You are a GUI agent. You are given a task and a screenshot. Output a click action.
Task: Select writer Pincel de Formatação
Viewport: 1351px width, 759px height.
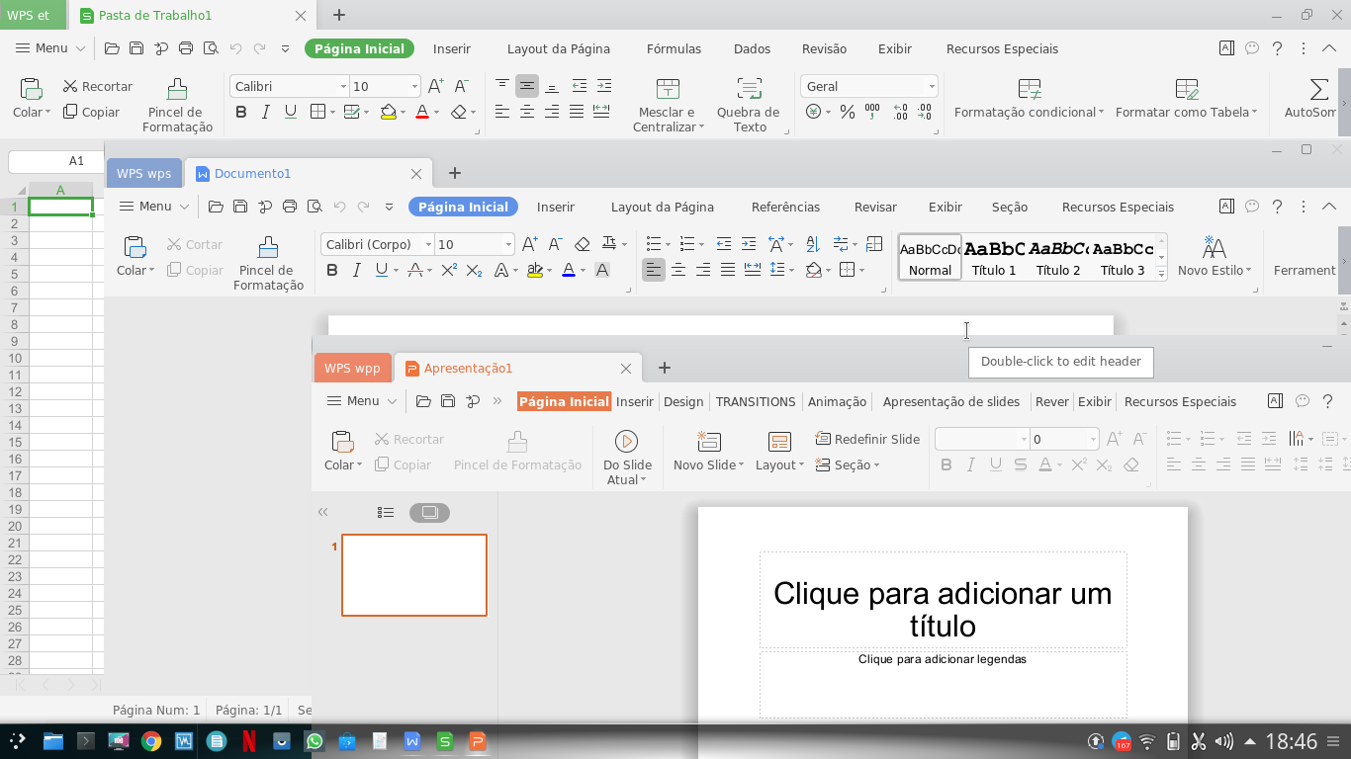click(x=269, y=264)
